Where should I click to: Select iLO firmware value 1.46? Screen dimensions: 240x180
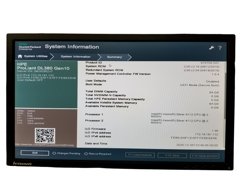pos(215,131)
